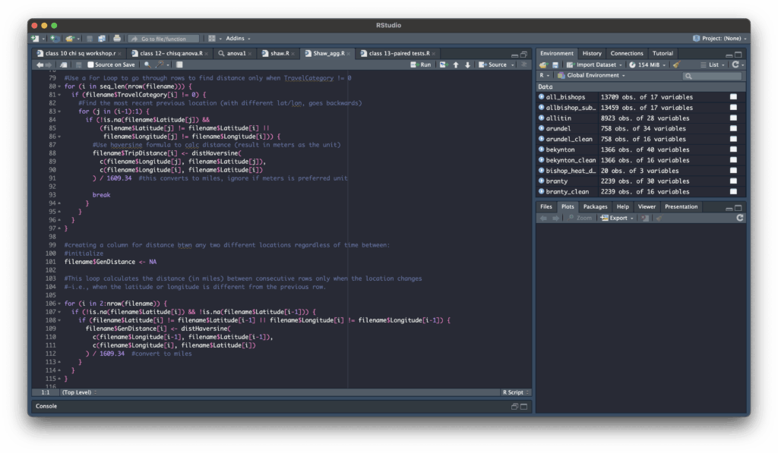Switch to the shaw.R tab
This screenshot has height=453, width=778.
pos(279,54)
